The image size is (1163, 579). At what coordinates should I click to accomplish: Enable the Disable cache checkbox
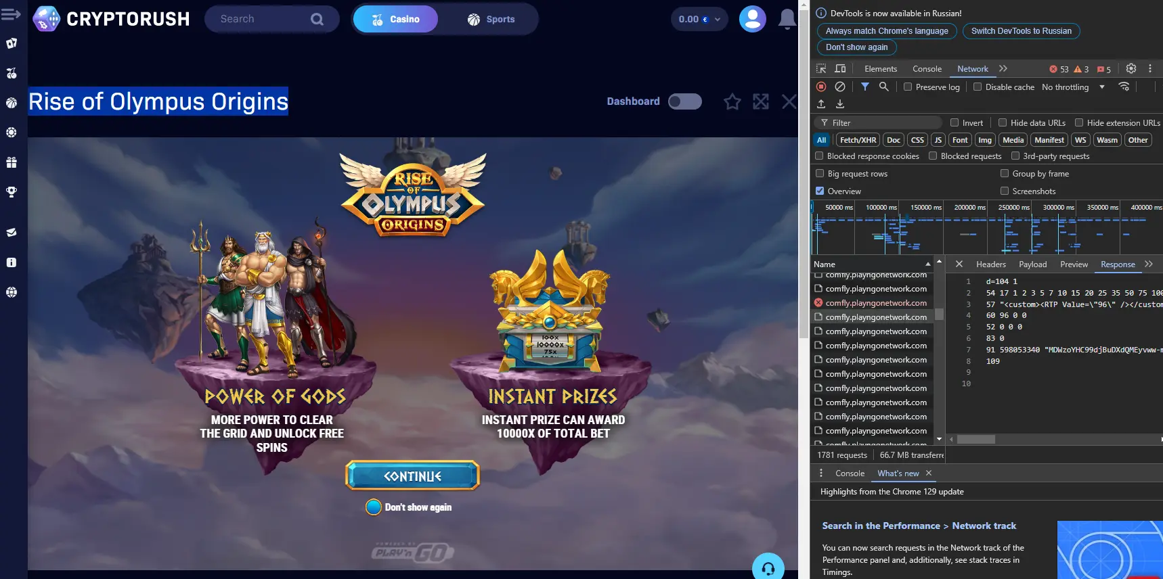click(978, 87)
